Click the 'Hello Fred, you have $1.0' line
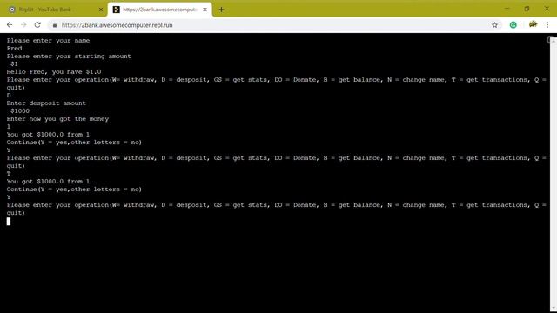Screen dimensions: 557x313 pos(54,71)
